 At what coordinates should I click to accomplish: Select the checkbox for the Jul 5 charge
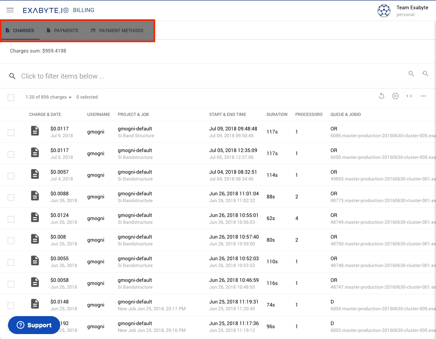[11, 154]
